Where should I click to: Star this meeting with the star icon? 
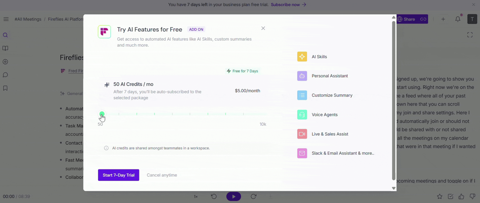(439, 197)
